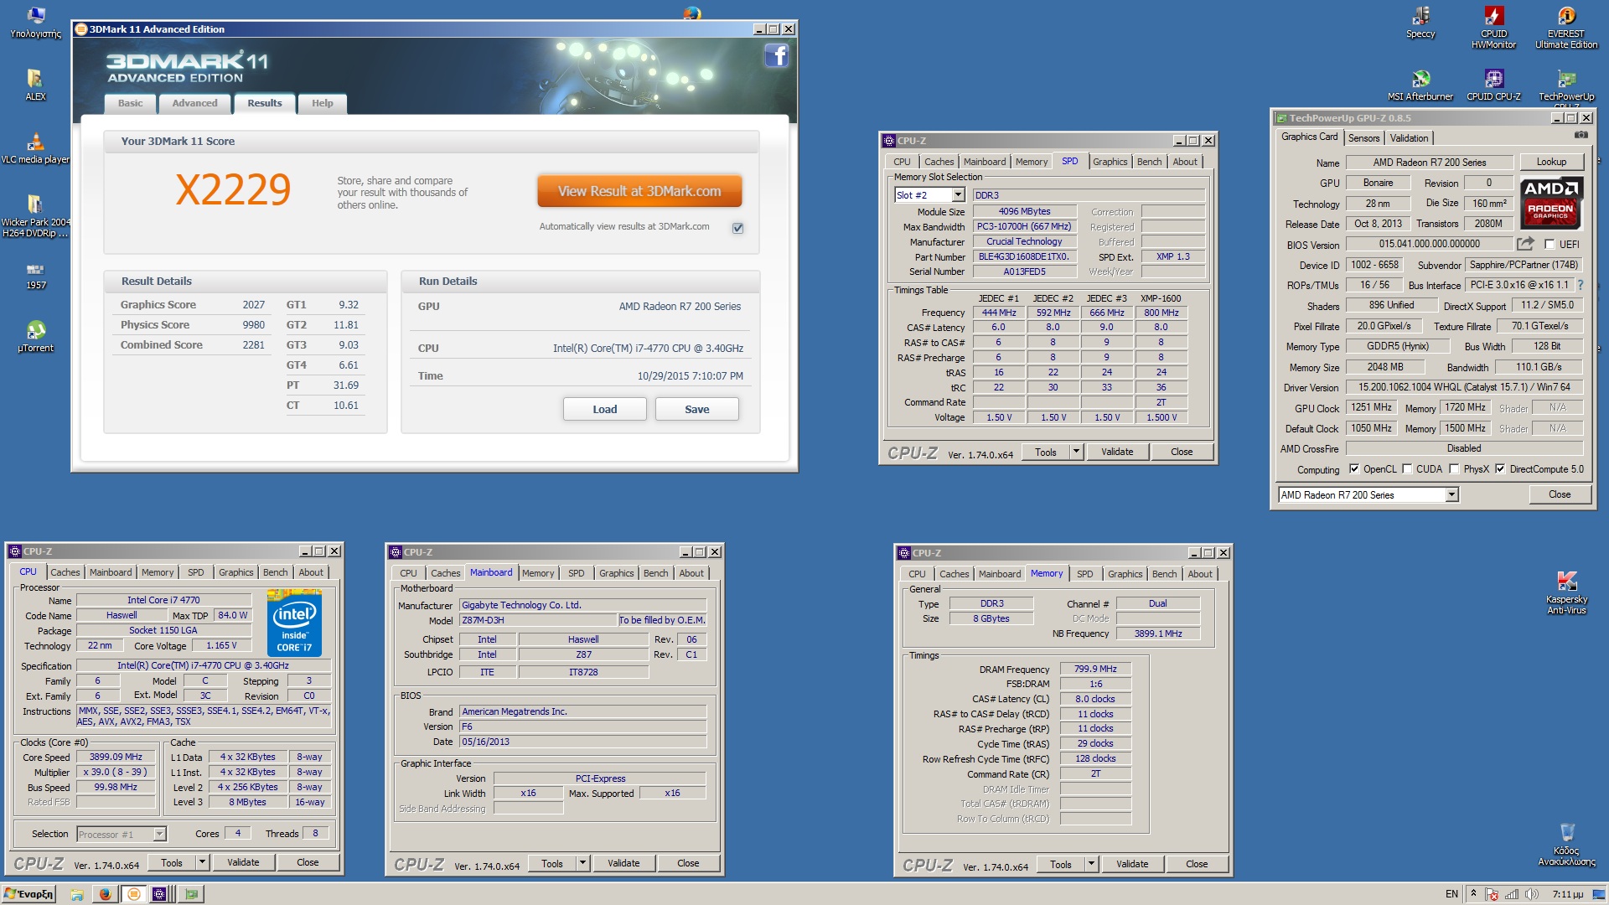Expand Tools arrow in the CPU-Z Memory window
1609x905 pixels.
pyautogui.click(x=1091, y=865)
